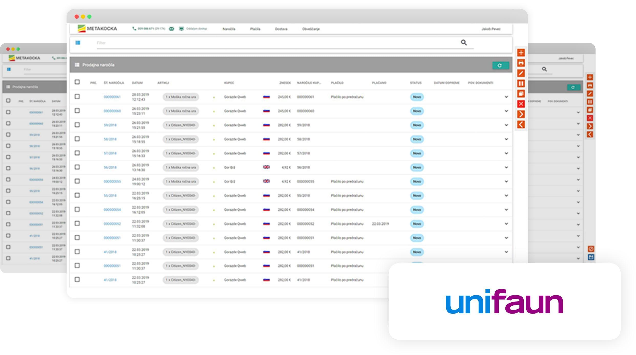Viewport: 636px width, 355px height.
Task: Click the orange print icon in front window toolbar
Action: click(521, 63)
